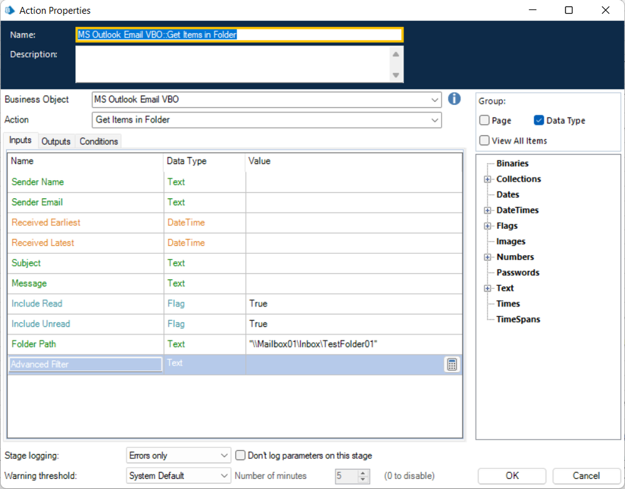The image size is (625, 489).
Task: Tick the View All Items checkbox
Action: [x=485, y=141]
